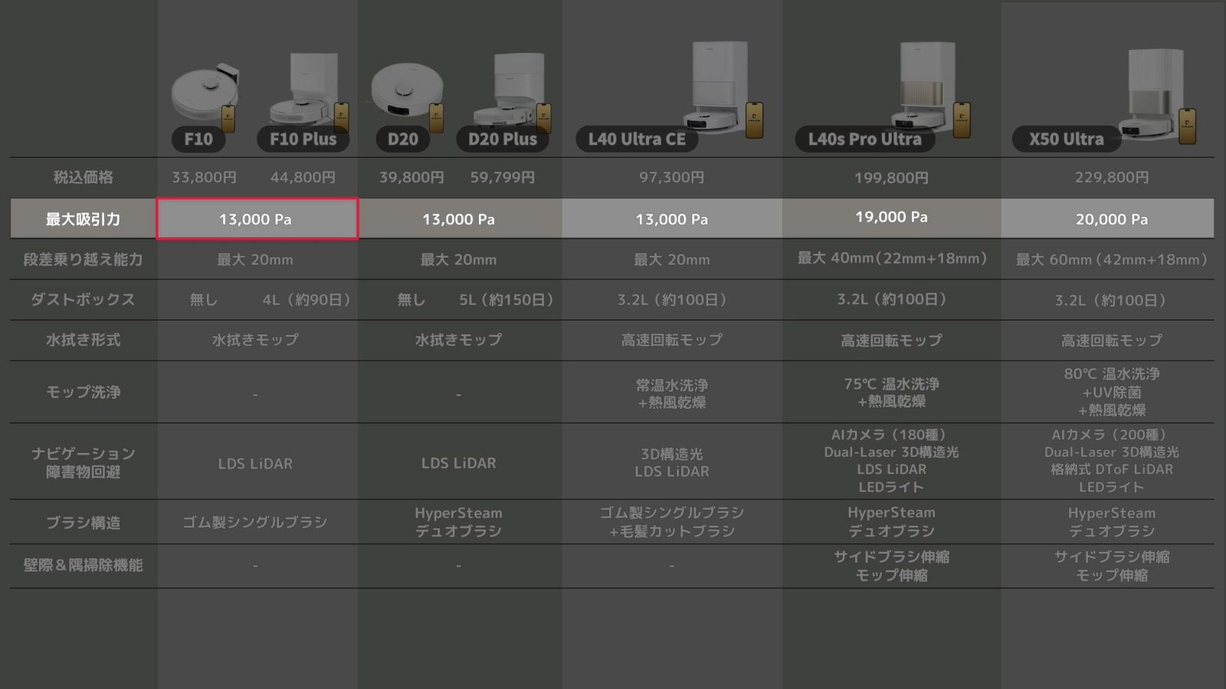The image size is (1226, 689).
Task: Select the "59,799円" price
Action: point(503,178)
